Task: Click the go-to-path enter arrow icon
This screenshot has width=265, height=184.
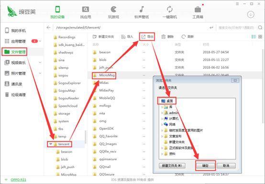Action: [211, 27]
